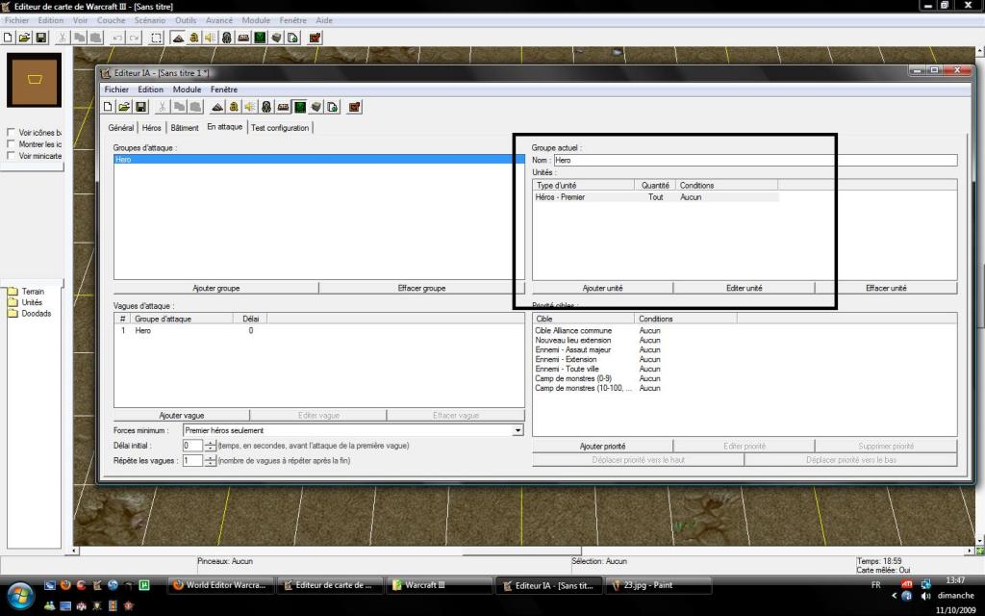This screenshot has width=985, height=616.
Task: Open the Windows Start menu
Action: (19, 595)
